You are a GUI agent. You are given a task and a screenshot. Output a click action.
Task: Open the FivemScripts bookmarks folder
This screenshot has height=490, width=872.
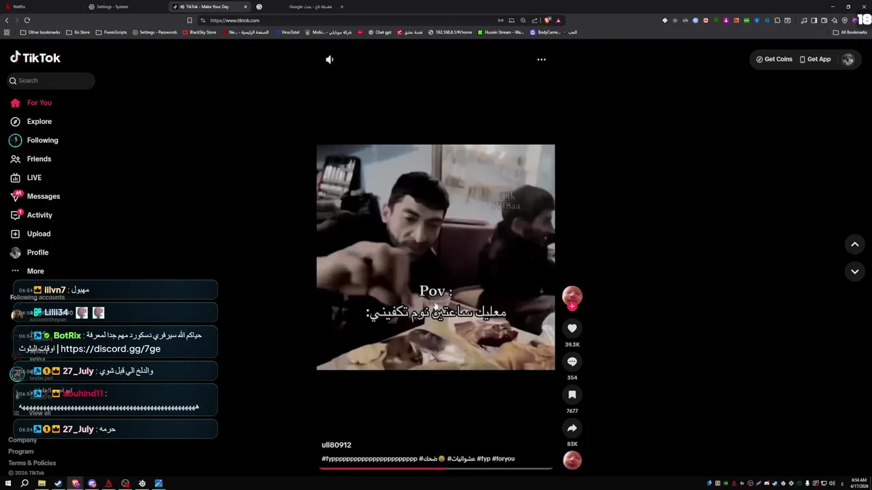pos(111,32)
